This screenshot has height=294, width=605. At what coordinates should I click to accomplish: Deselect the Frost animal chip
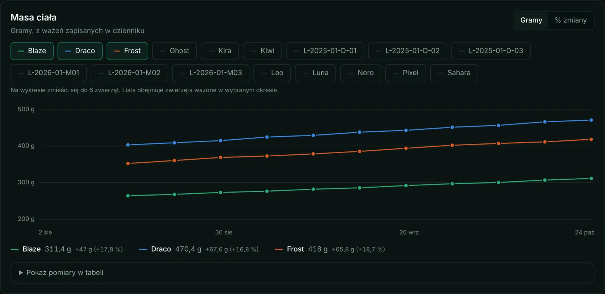(127, 51)
